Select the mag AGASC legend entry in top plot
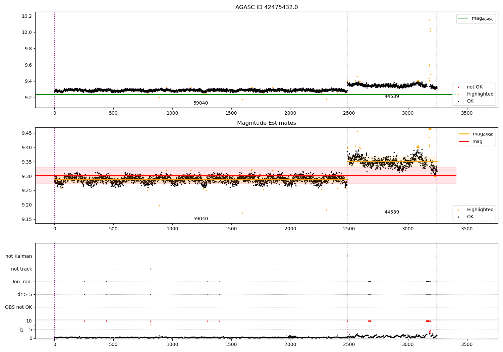Screen dimensions: 503x352 (x=476, y=18)
